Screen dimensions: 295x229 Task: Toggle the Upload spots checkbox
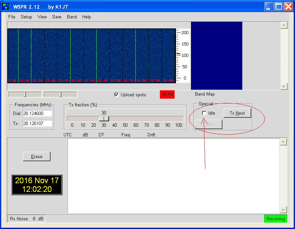tap(116, 95)
